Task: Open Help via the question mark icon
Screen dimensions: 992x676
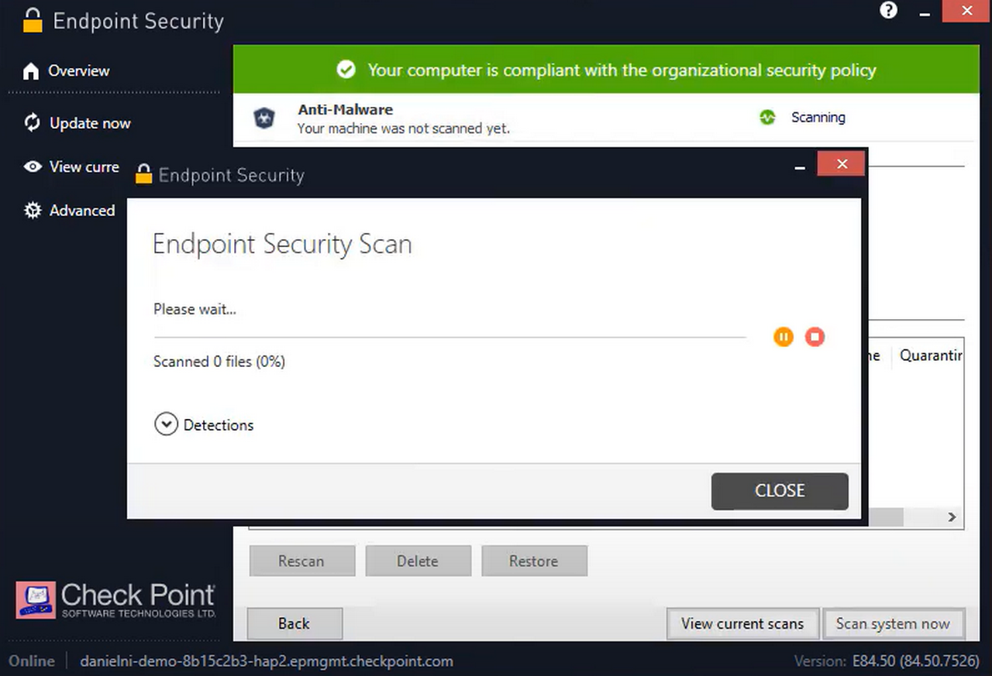Action: [x=887, y=11]
